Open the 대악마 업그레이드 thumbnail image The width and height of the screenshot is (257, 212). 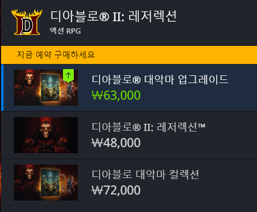(46, 88)
